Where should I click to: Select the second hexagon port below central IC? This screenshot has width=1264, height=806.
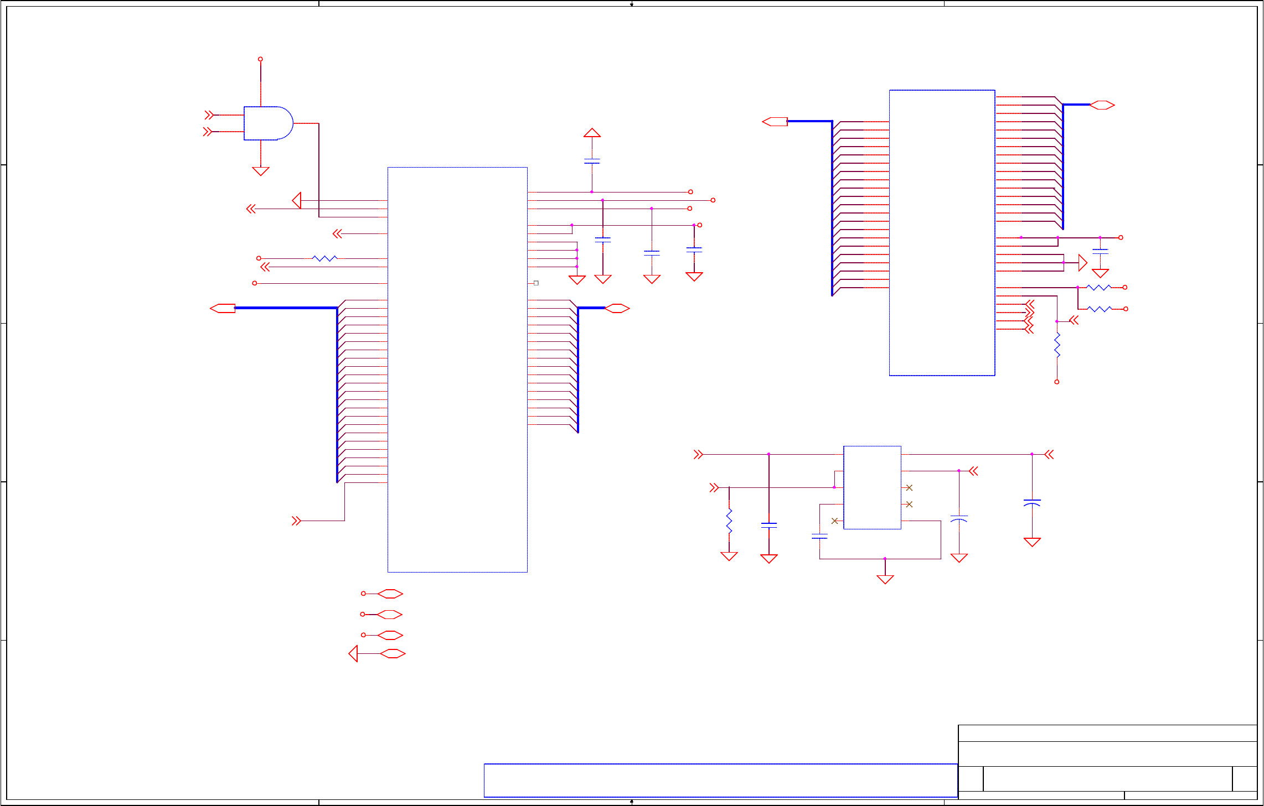pyautogui.click(x=390, y=615)
